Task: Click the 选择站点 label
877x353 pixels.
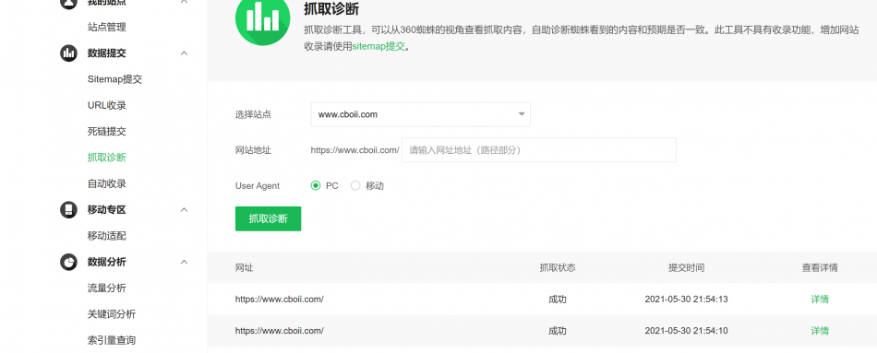Action: 253,114
